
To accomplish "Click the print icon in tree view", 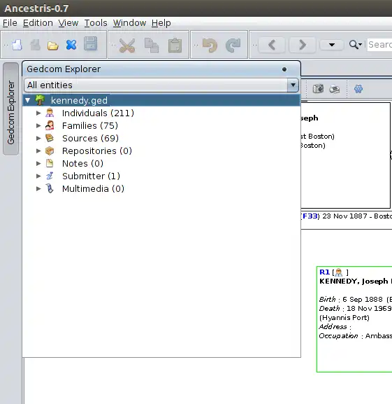I will (x=335, y=89).
